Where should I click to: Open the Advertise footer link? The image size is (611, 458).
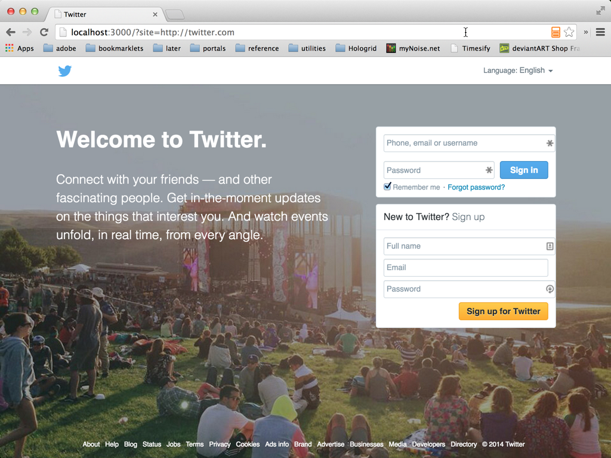coord(331,444)
